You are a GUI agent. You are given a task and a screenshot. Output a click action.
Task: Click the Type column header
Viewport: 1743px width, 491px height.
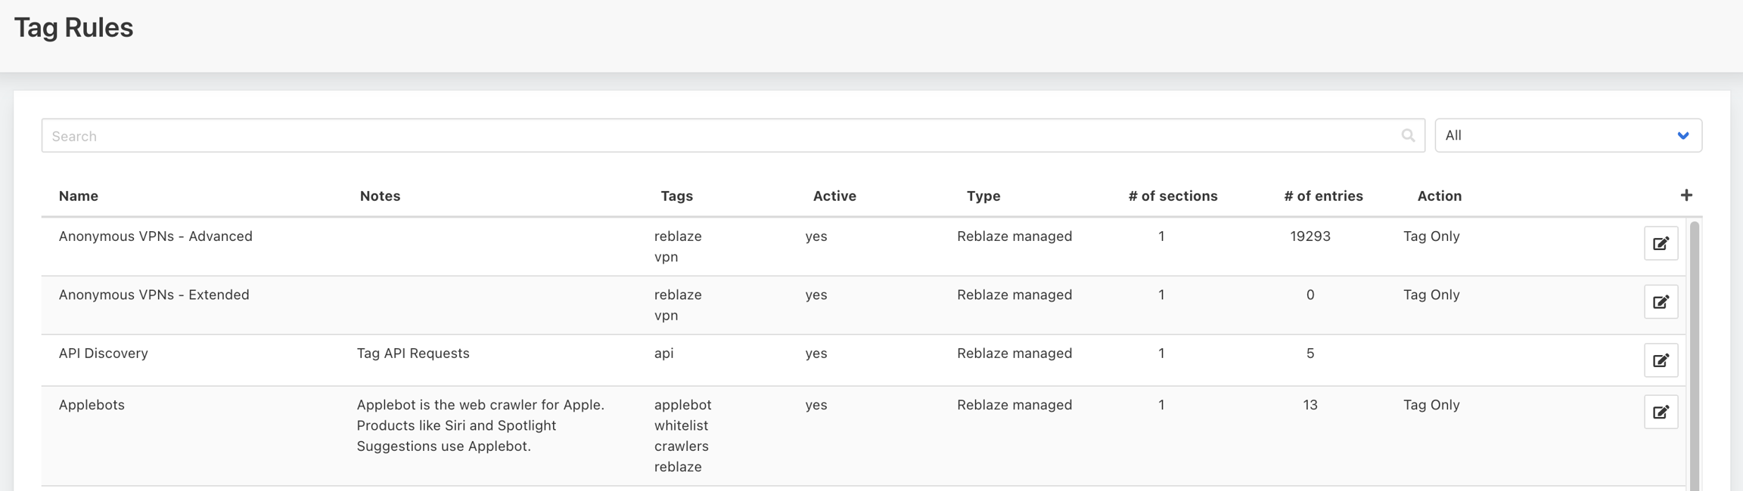click(983, 196)
